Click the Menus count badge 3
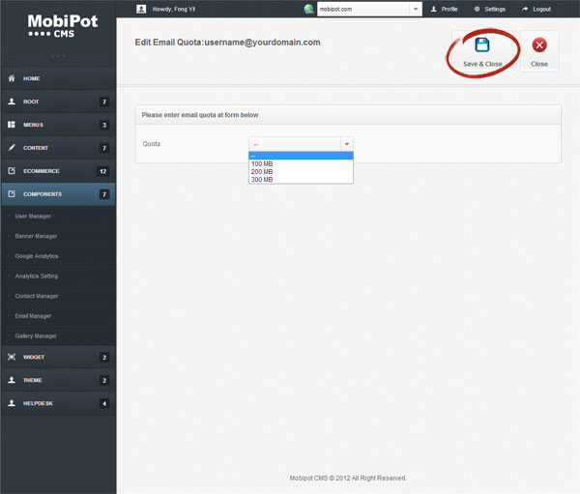 click(x=104, y=125)
